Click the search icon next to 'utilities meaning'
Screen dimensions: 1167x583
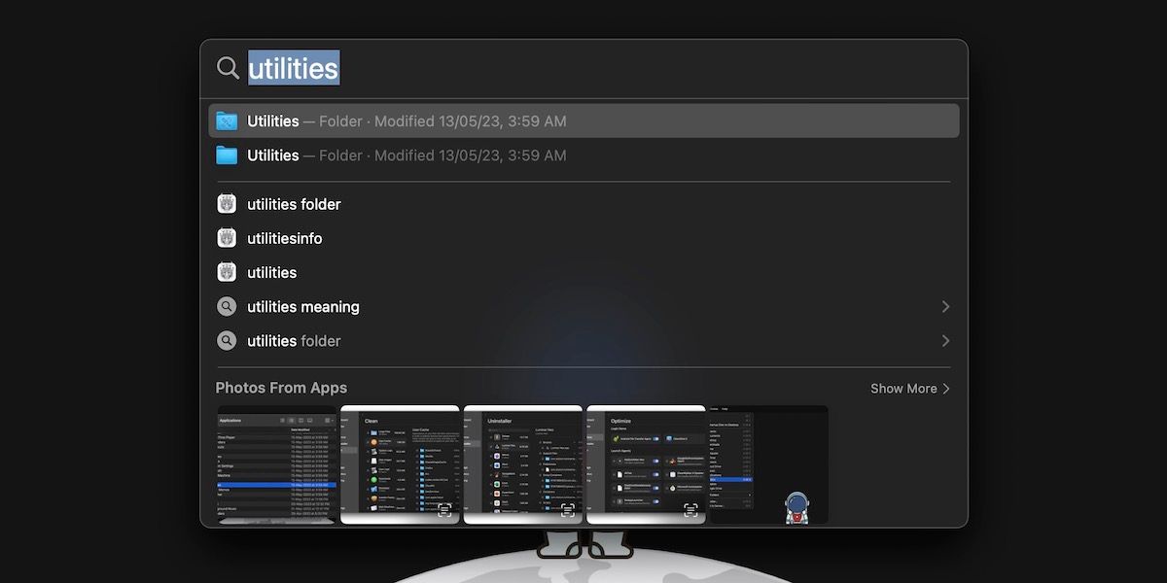tap(226, 306)
